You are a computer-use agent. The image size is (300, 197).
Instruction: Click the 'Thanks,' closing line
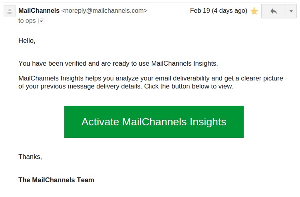click(30, 157)
